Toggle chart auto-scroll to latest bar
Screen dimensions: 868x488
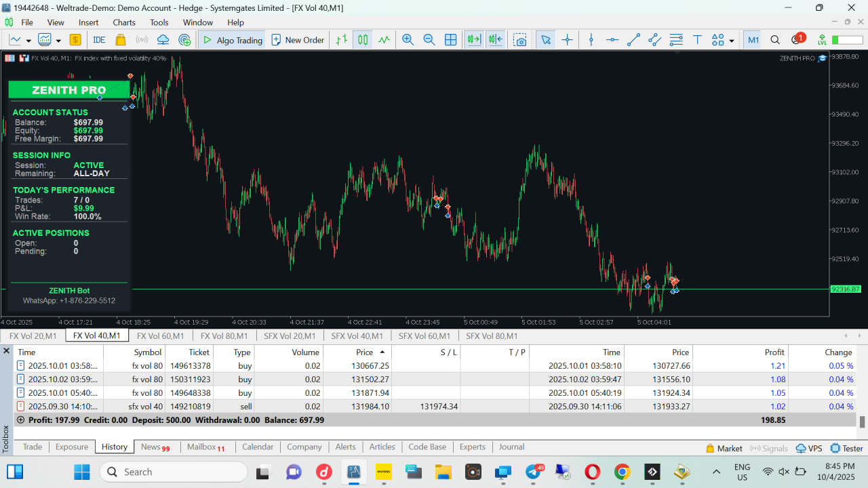[473, 40]
